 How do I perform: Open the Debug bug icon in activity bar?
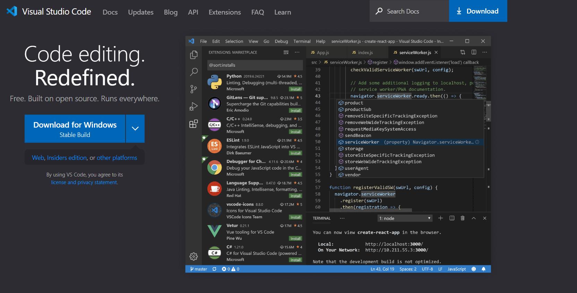[193, 106]
